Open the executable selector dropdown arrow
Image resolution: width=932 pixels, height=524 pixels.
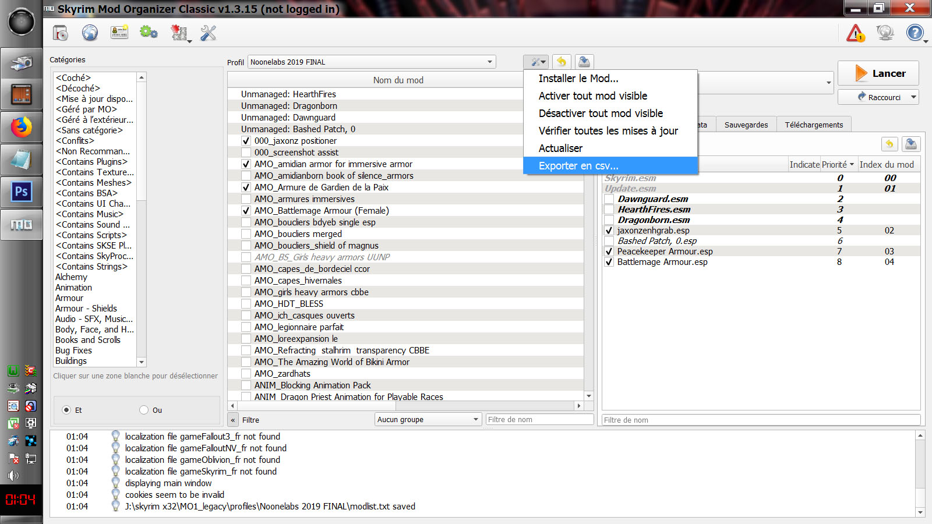[828, 83]
